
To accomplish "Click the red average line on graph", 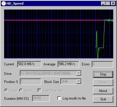I will point(54,20).
